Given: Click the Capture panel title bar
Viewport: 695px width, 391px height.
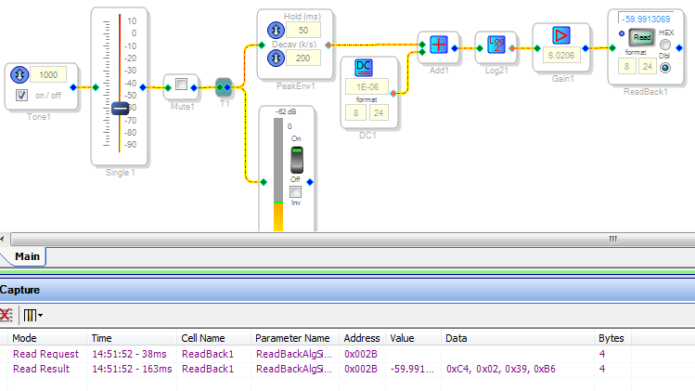Looking at the screenshot, I should pos(347,290).
